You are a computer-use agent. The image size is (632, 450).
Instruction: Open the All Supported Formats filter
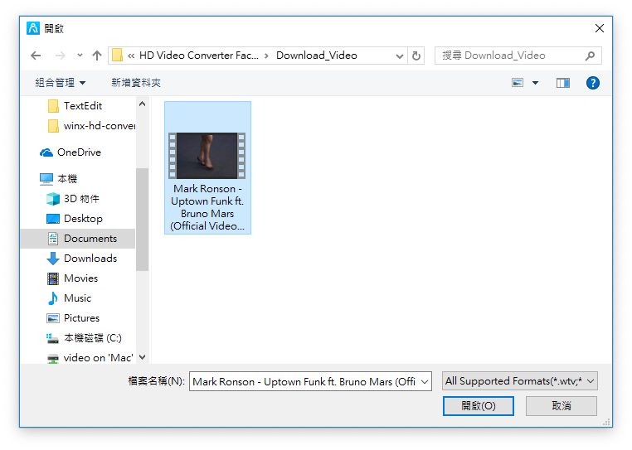(x=519, y=381)
